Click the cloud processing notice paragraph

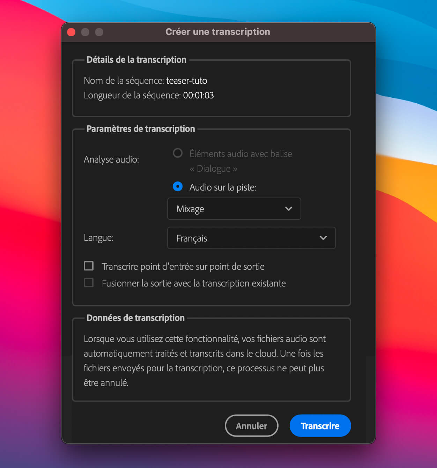coord(205,361)
